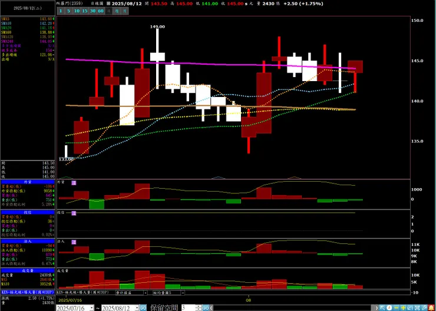Switch to the weekly (週) chart button
This screenshot has width=436, height=311.
point(117,11)
